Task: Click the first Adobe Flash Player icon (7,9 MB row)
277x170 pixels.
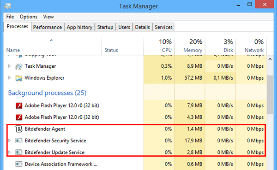Action: 19,106
